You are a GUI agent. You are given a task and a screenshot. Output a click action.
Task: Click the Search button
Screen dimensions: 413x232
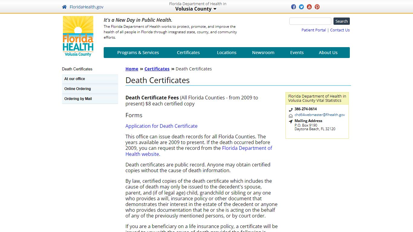342,21
